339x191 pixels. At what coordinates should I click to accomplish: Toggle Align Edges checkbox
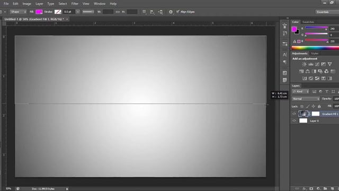point(178,12)
